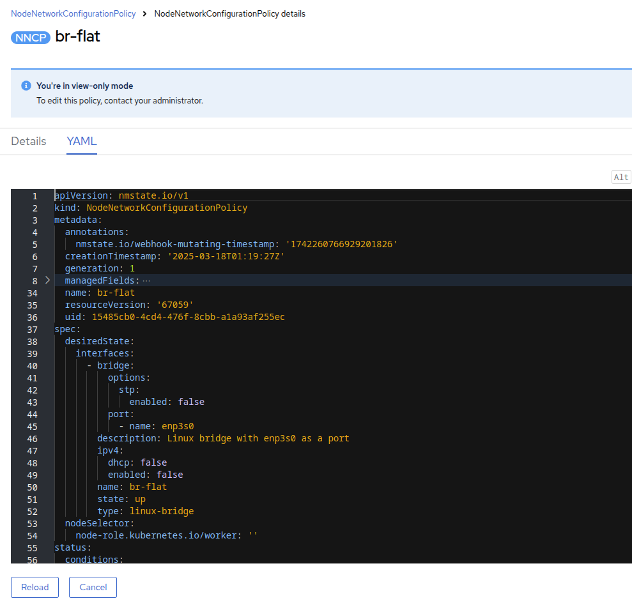Viewport: 632px width, 603px height.
Task: Switch to the Details tab
Action: click(x=29, y=141)
